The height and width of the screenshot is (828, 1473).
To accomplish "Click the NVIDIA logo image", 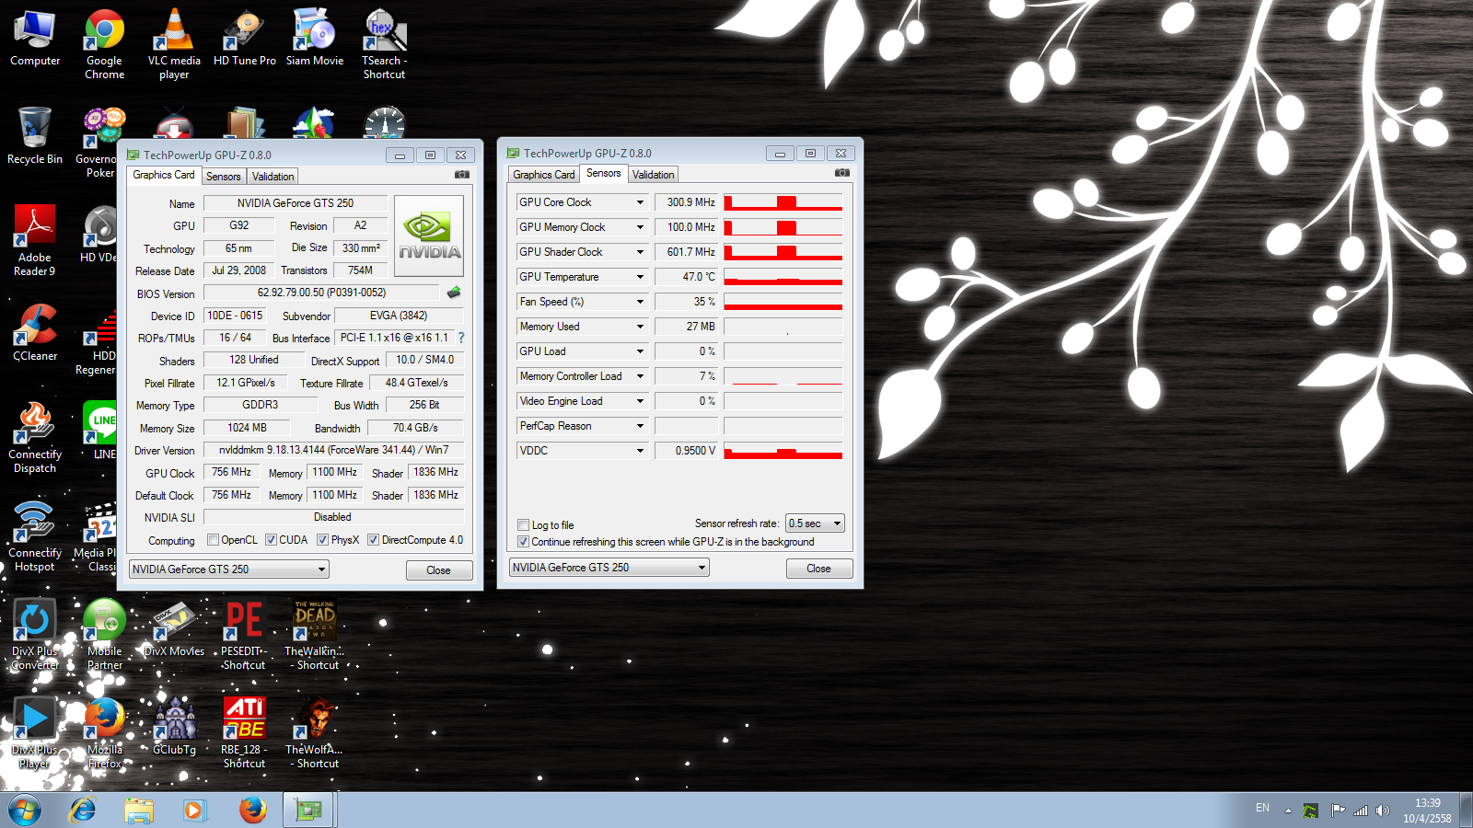I will [429, 236].
